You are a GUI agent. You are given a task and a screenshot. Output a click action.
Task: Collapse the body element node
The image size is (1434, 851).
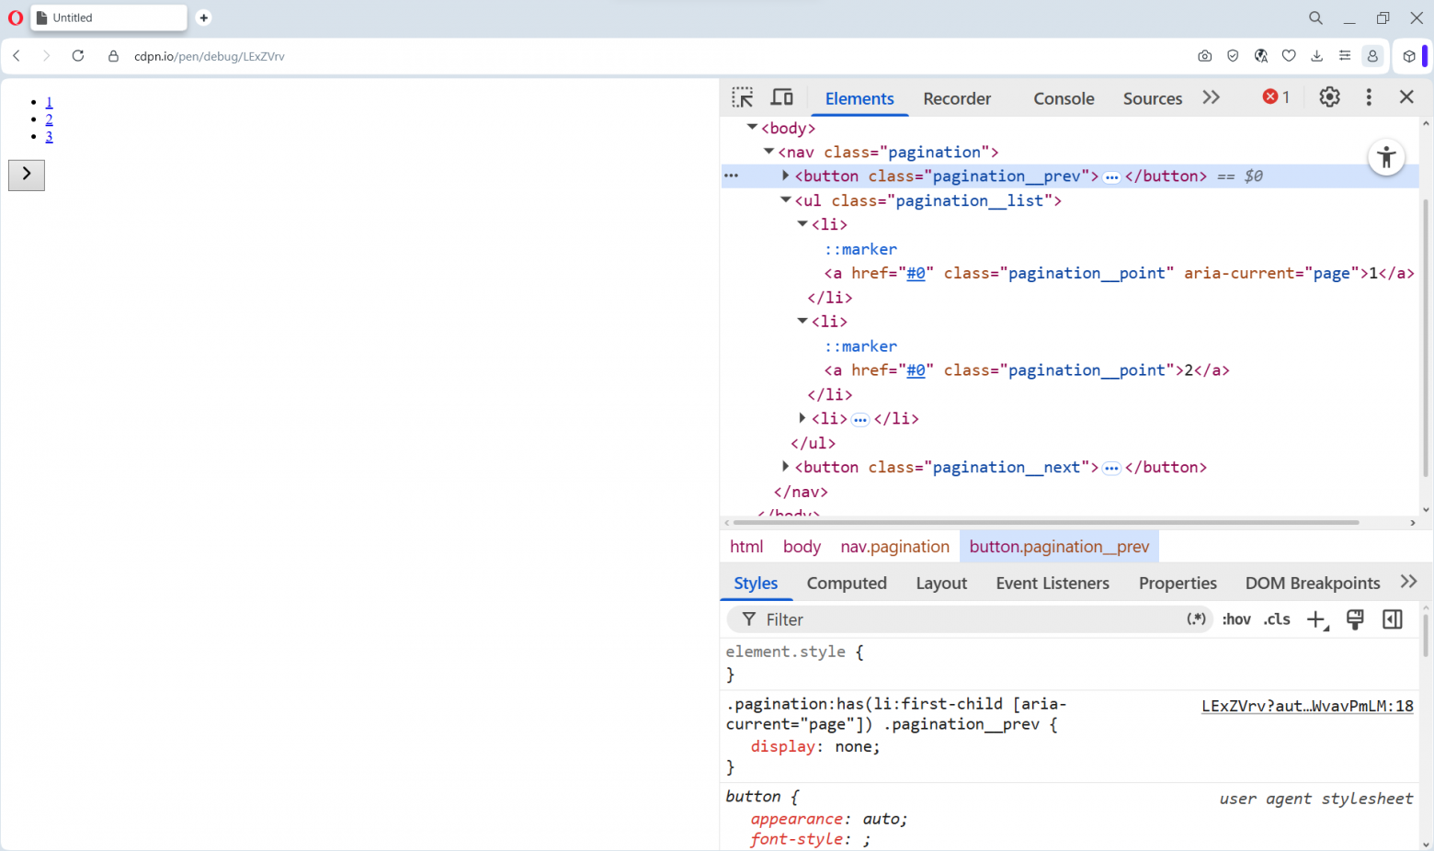click(x=752, y=127)
